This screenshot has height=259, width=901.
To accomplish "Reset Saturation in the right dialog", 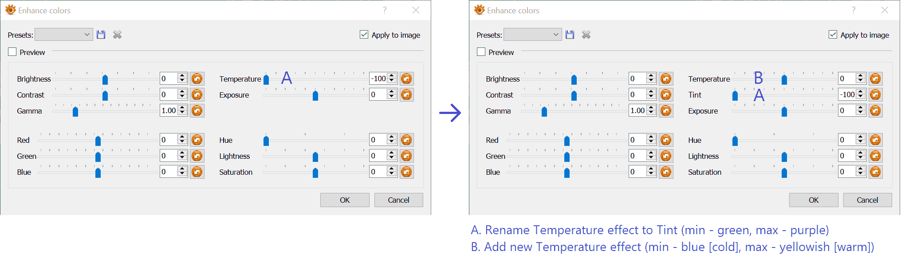I will [875, 172].
